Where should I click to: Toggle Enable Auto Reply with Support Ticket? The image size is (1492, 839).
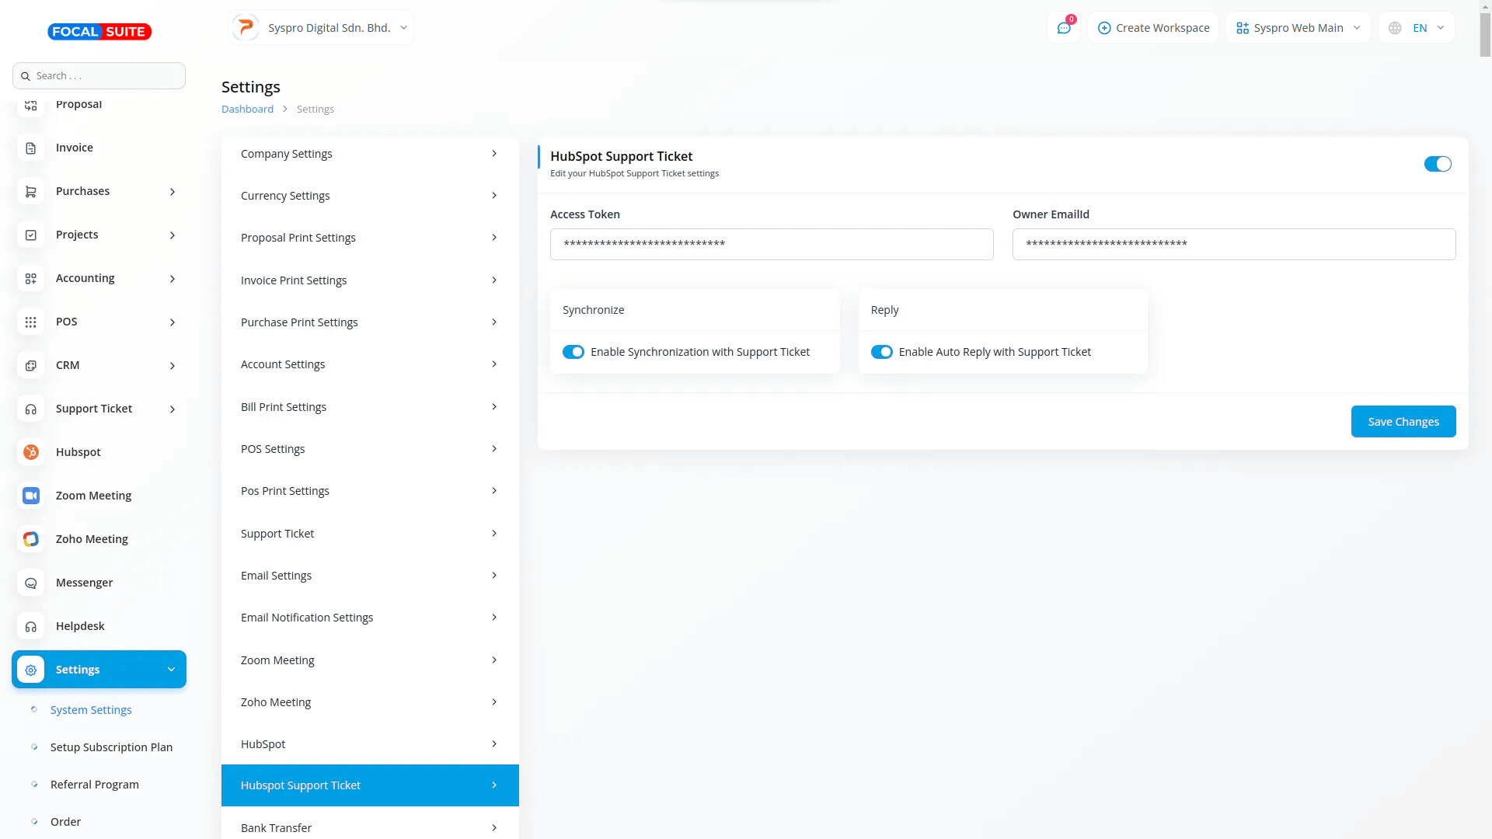click(x=881, y=352)
